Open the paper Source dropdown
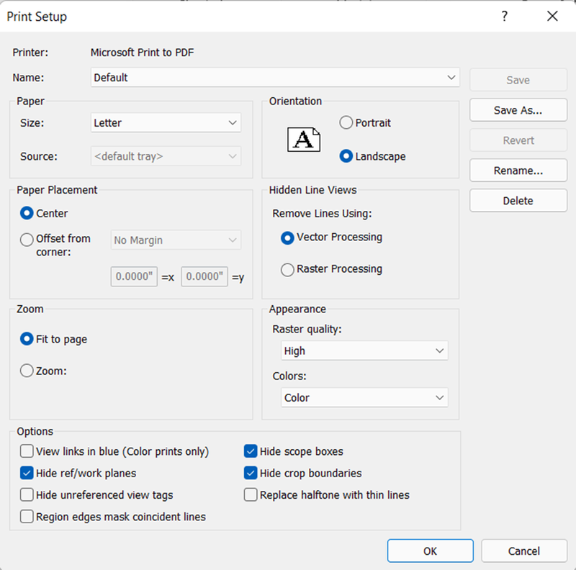576x570 pixels. point(166,156)
